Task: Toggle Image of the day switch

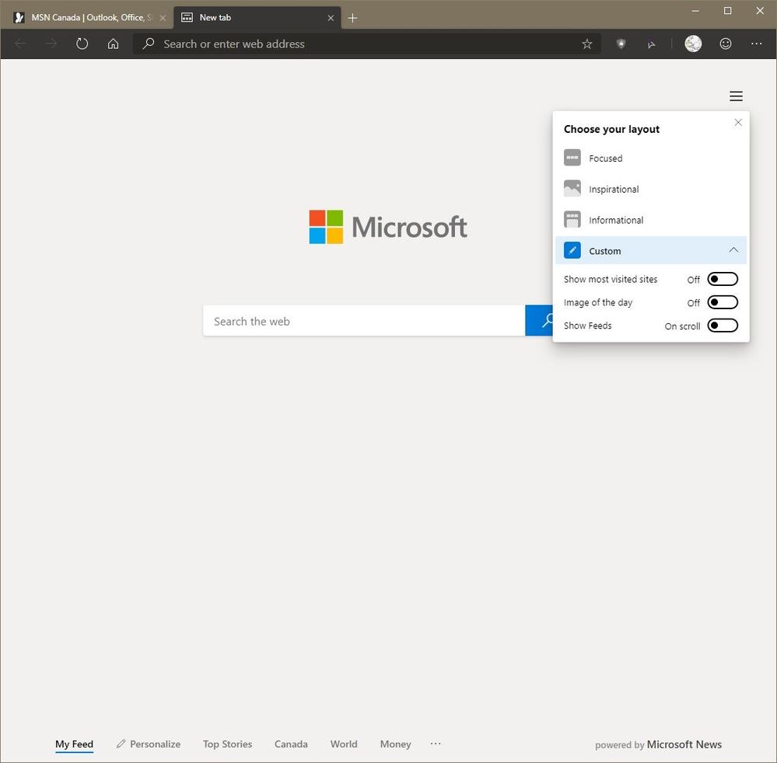Action: [723, 302]
